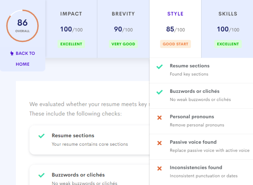Open Inconsistencies found entry in Style list
The width and height of the screenshot is (253, 185).
[x=201, y=172]
